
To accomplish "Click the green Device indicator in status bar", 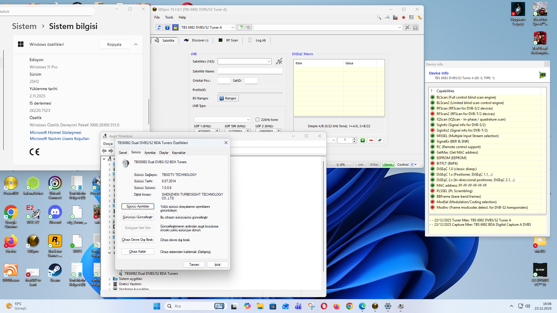I will tap(388, 165).
